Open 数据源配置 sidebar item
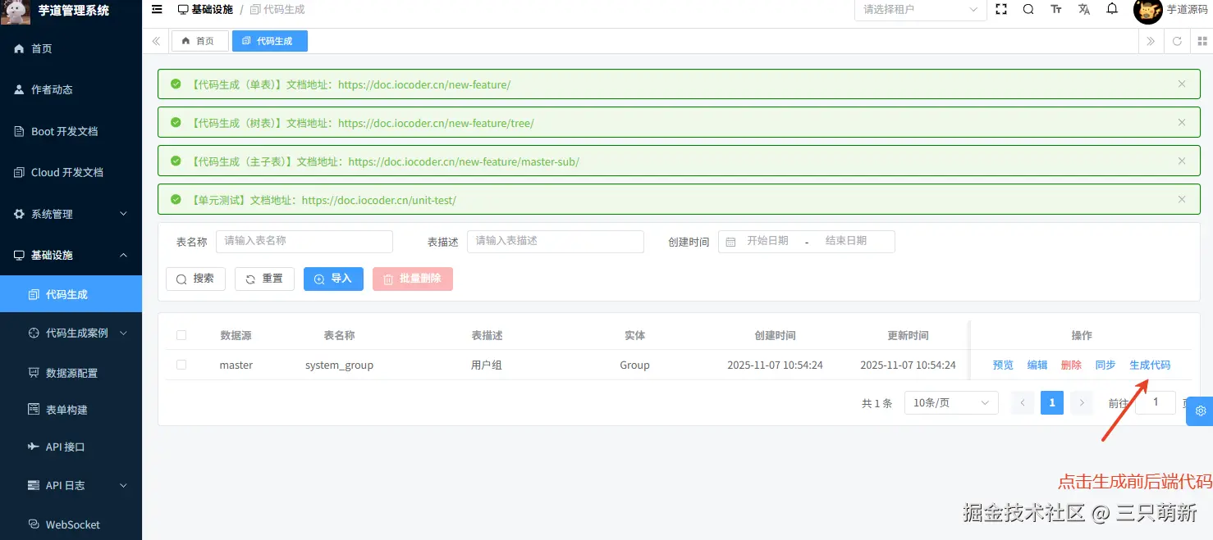 (x=71, y=373)
